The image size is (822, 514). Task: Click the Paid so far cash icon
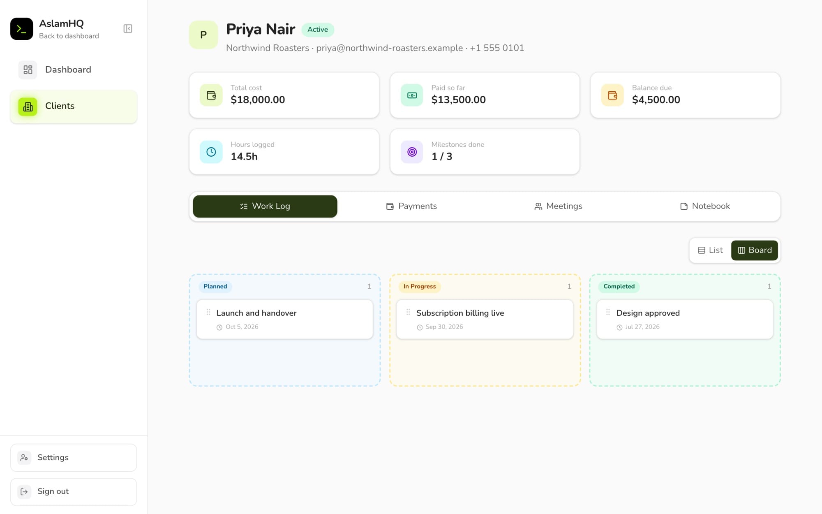(412, 95)
